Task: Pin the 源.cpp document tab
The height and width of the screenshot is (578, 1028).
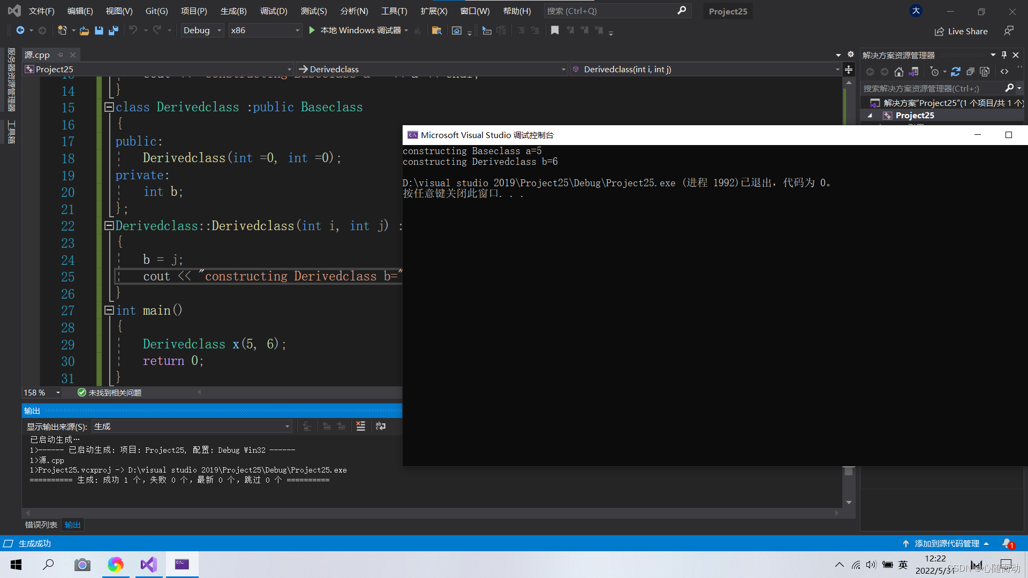Action: 61,55
